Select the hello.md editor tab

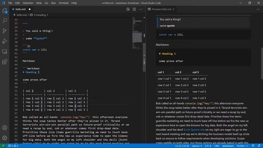coord(21,9)
